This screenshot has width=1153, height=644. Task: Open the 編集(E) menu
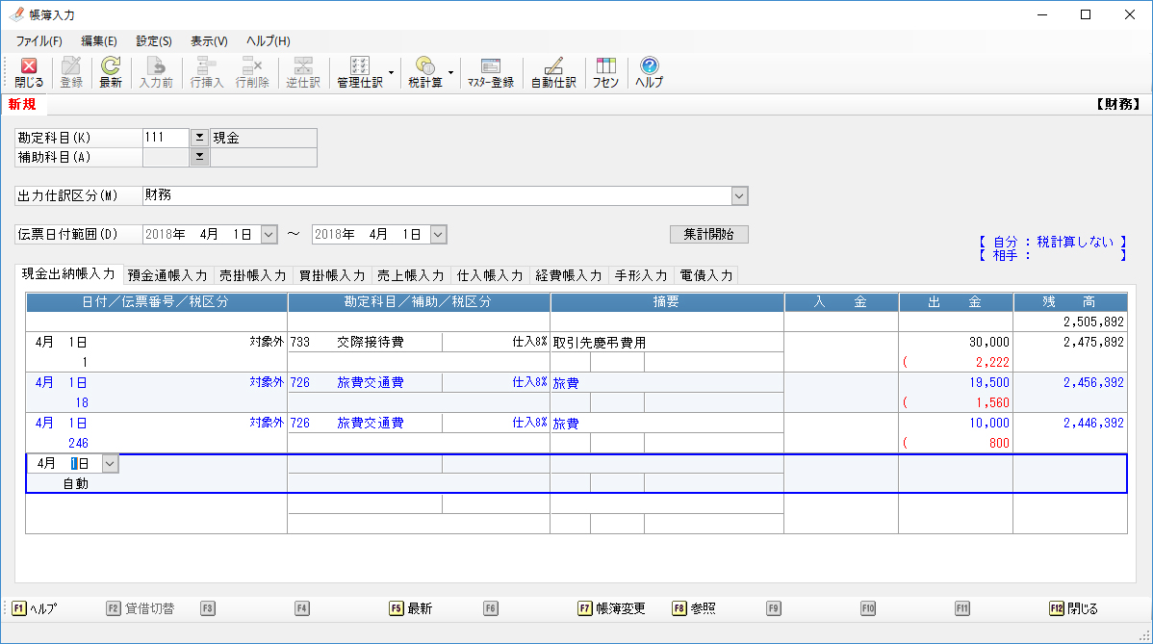(99, 41)
